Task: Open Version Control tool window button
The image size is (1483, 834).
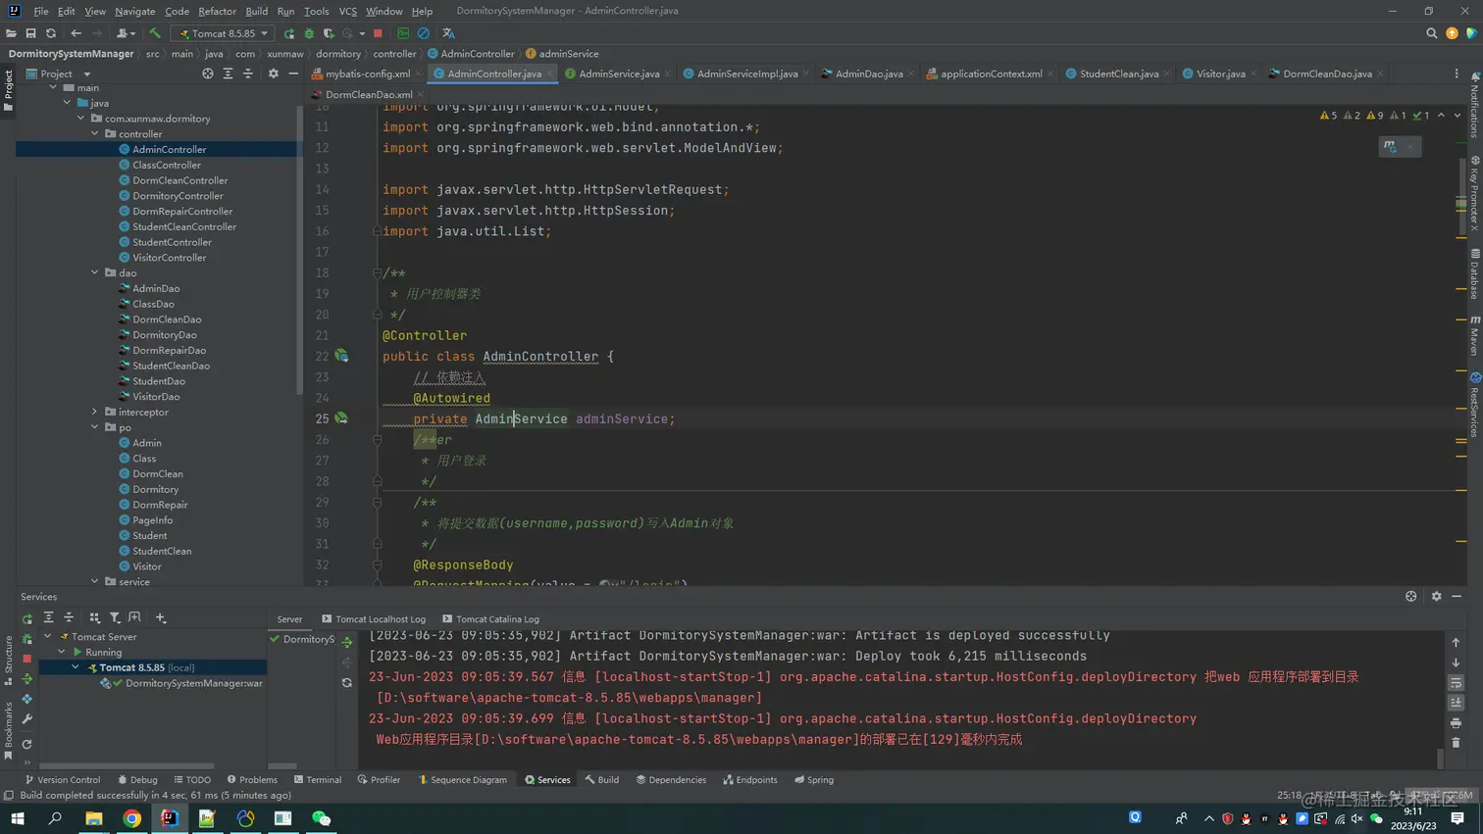Action: coord(63,780)
